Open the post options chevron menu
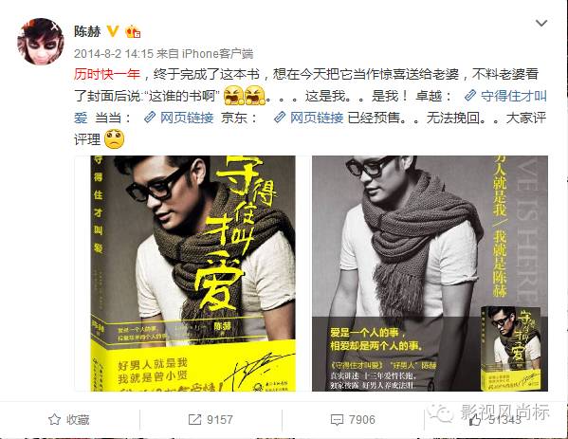568x439 pixels. tap(541, 23)
